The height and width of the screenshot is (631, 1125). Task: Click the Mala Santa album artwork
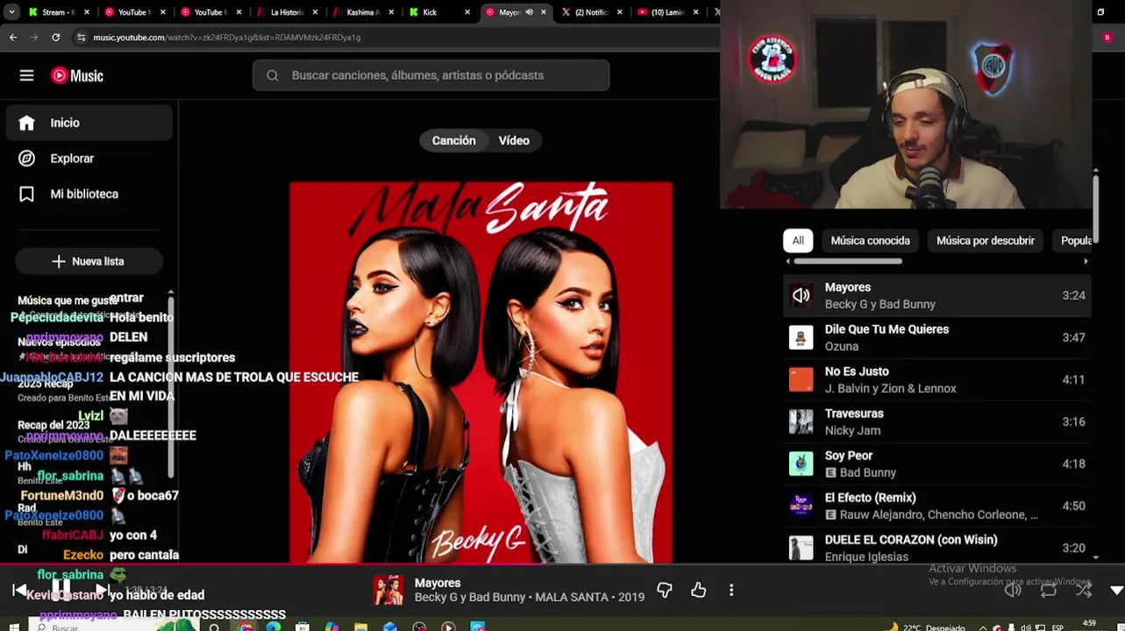481,372
